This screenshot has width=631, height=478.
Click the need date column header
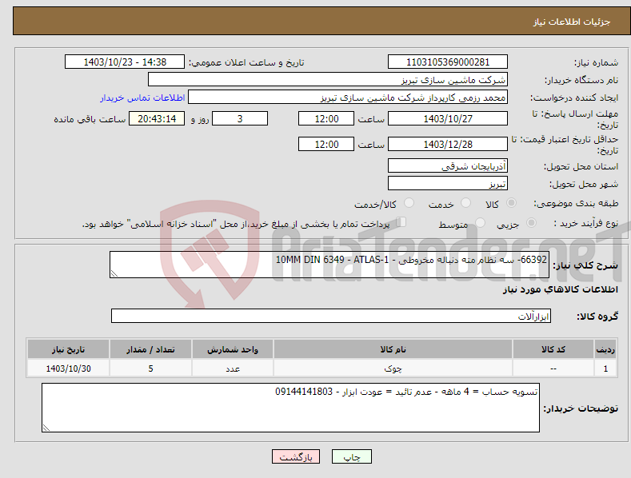pyautogui.click(x=69, y=349)
